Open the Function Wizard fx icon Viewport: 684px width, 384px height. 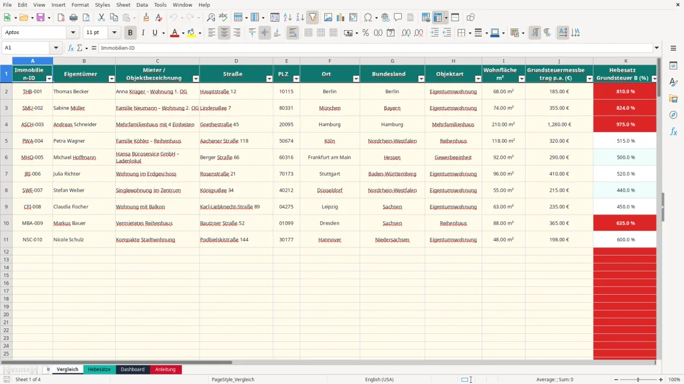click(71, 48)
